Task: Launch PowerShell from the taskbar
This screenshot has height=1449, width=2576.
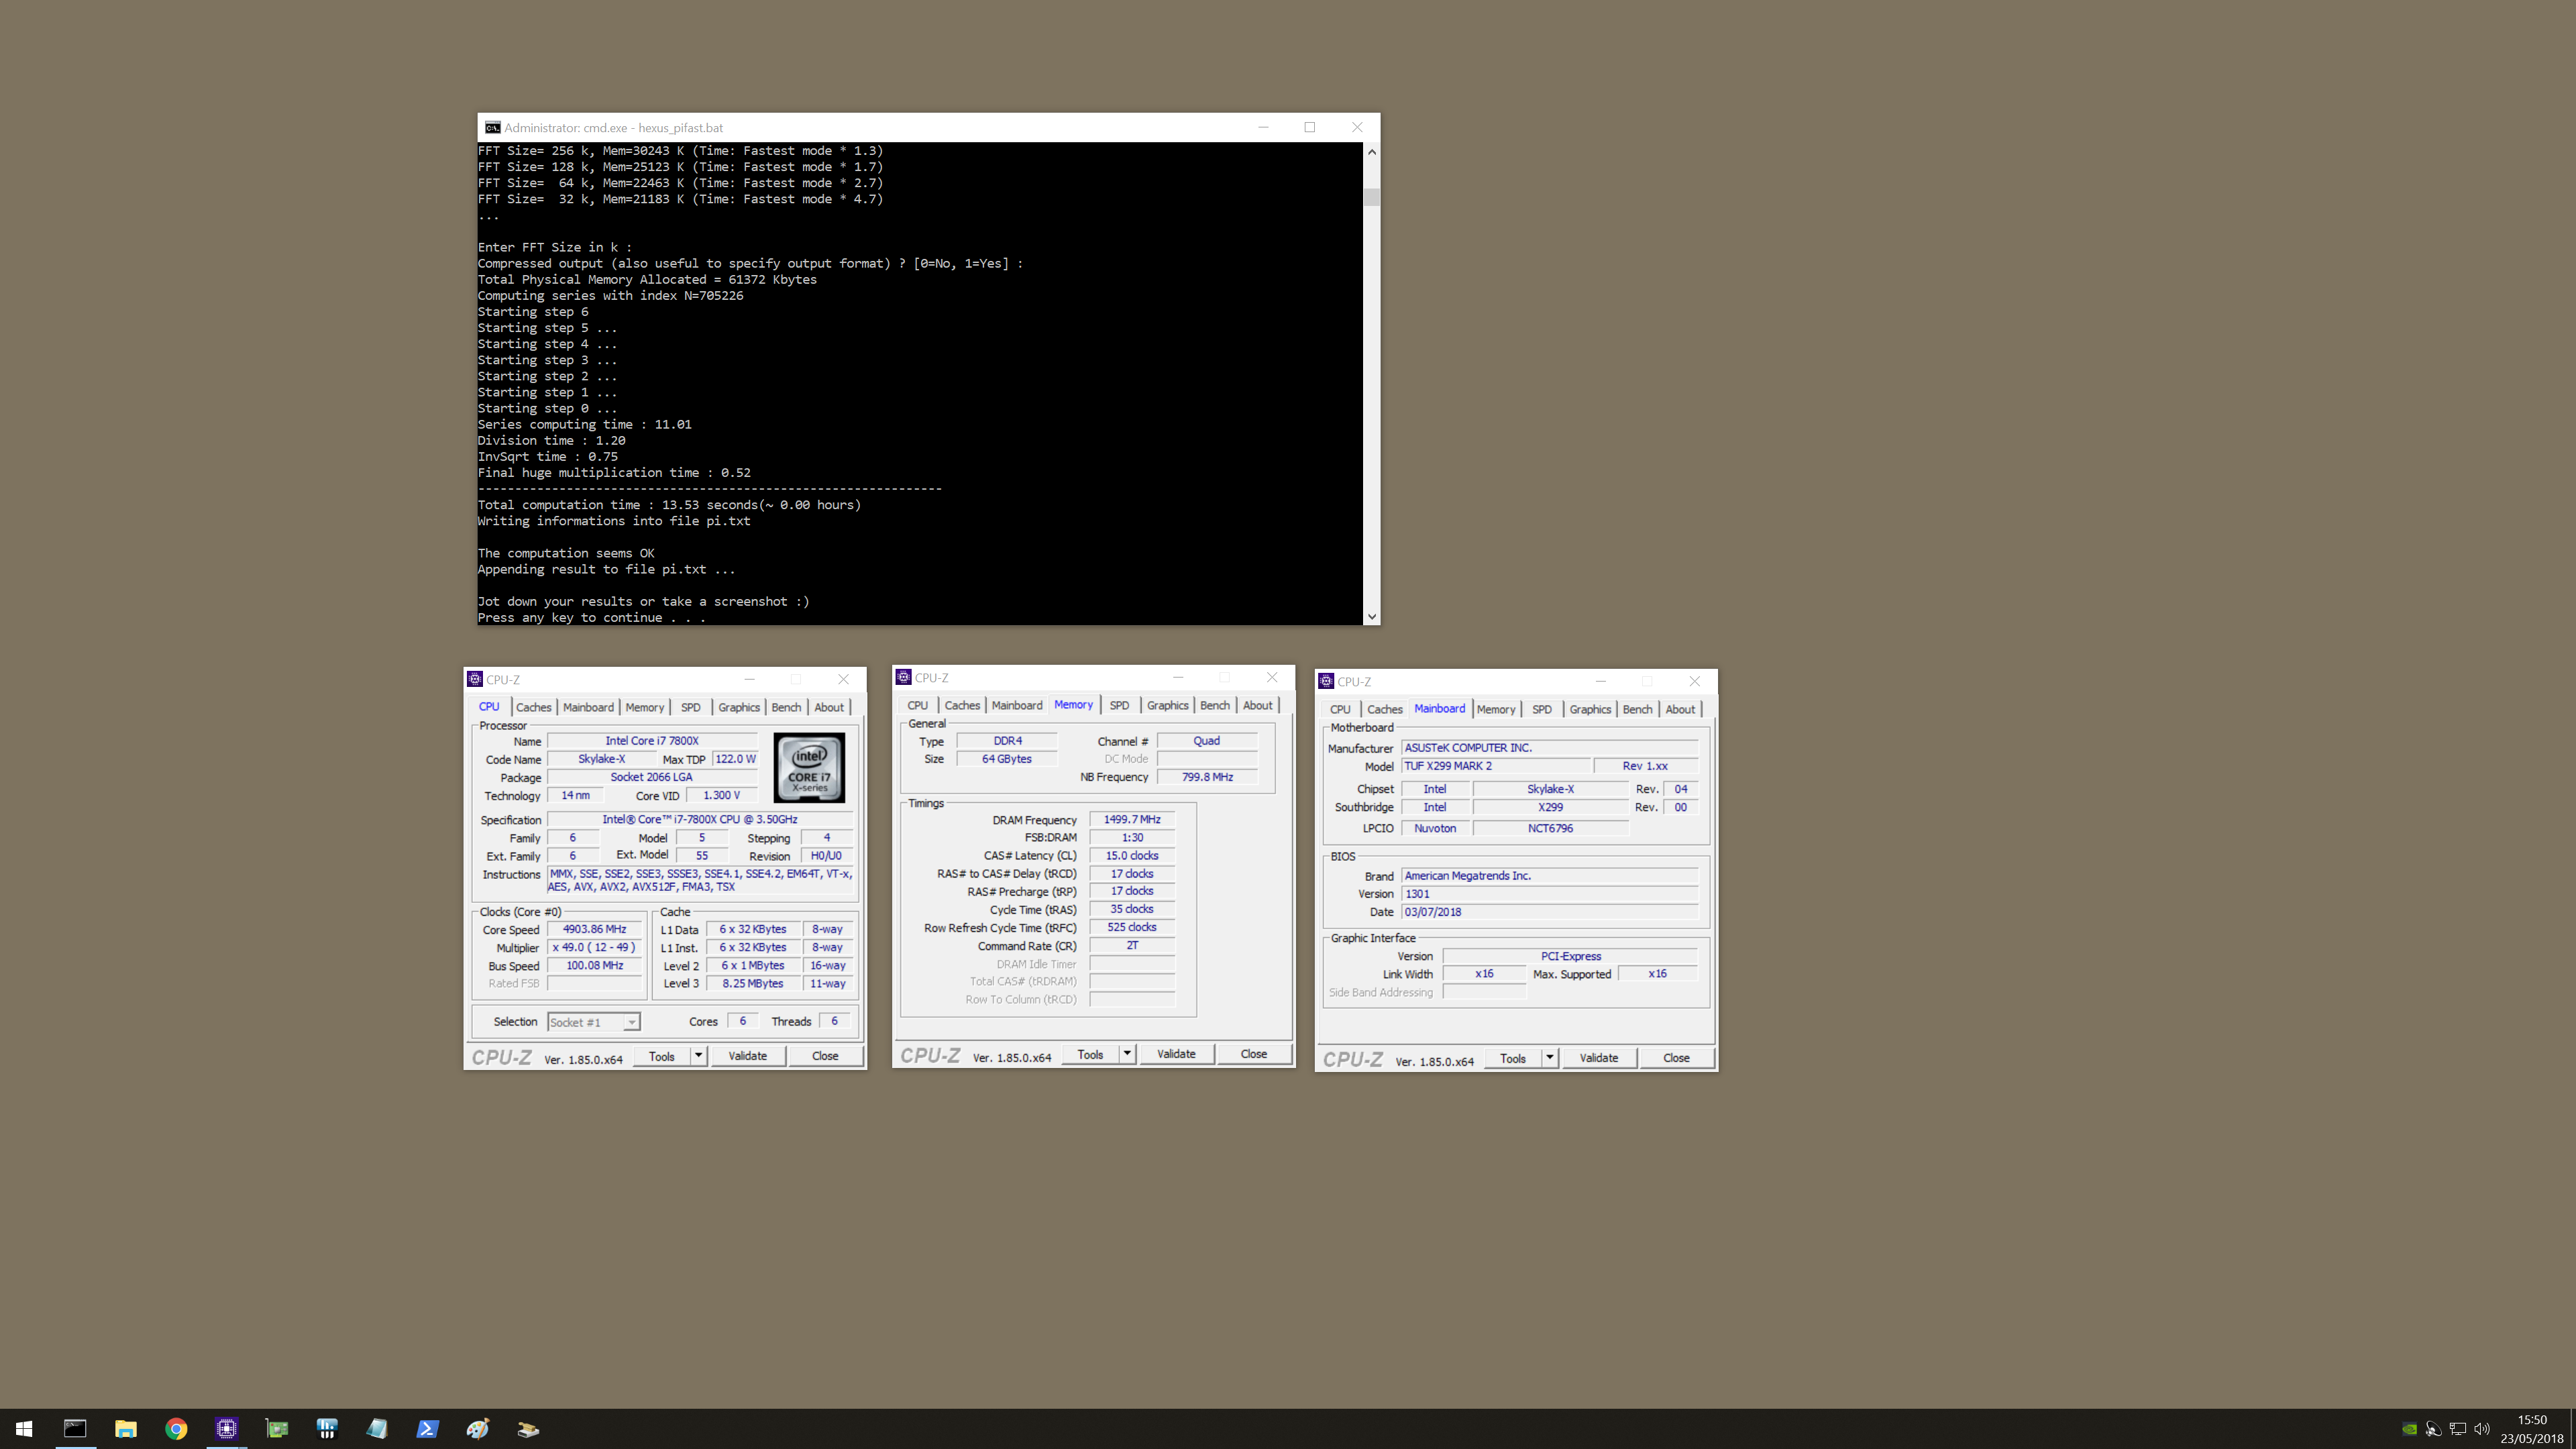Action: click(x=427, y=1429)
